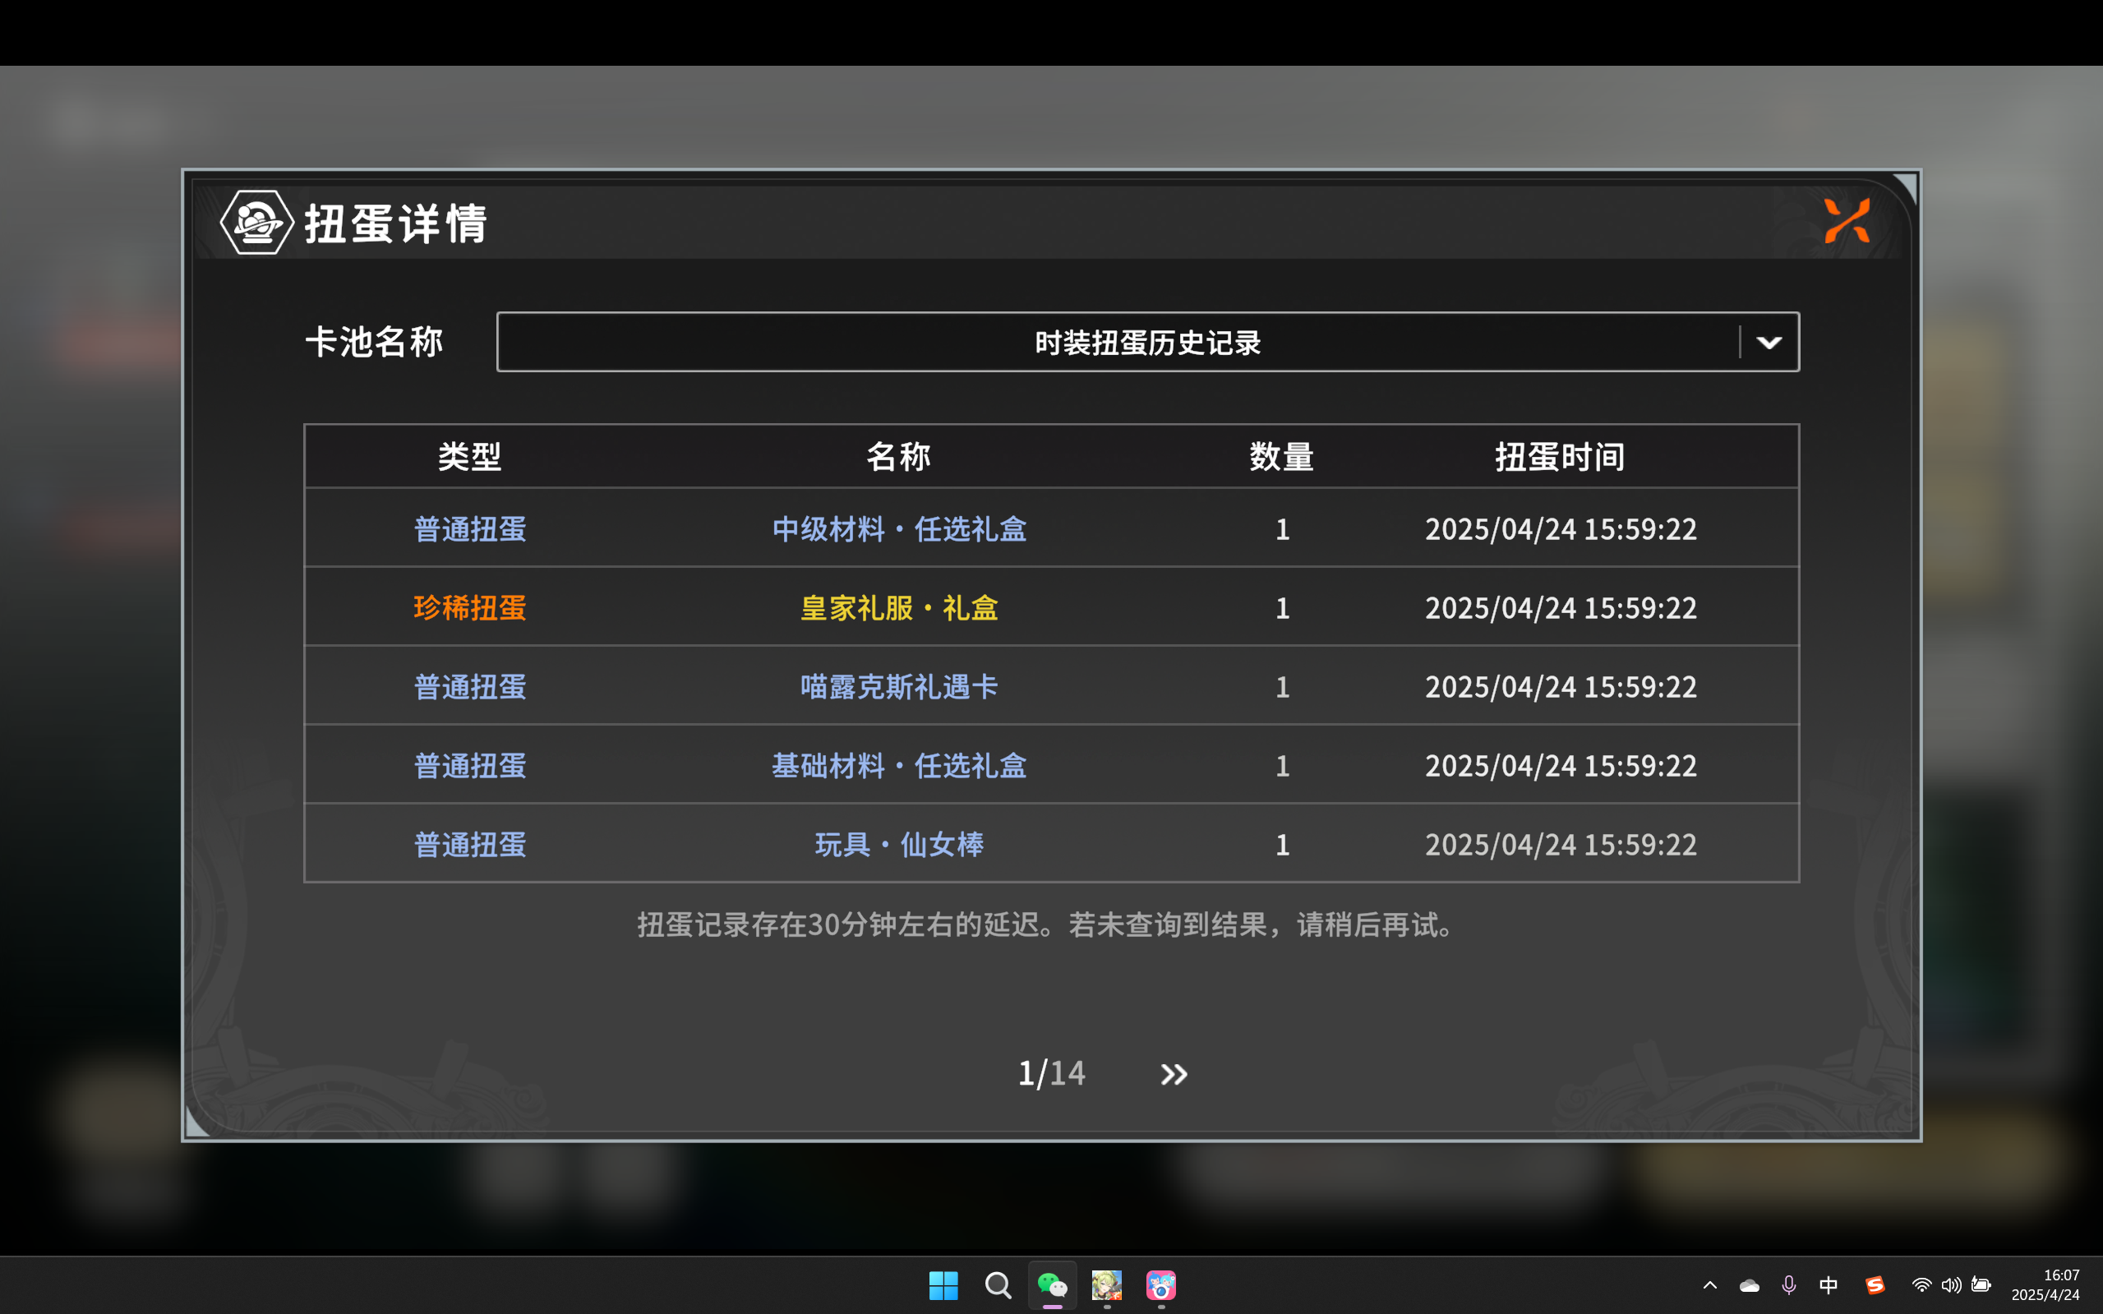Screen dimensions: 2103x1314
Task: Click the 1/14 page indicator
Action: [1052, 1074]
